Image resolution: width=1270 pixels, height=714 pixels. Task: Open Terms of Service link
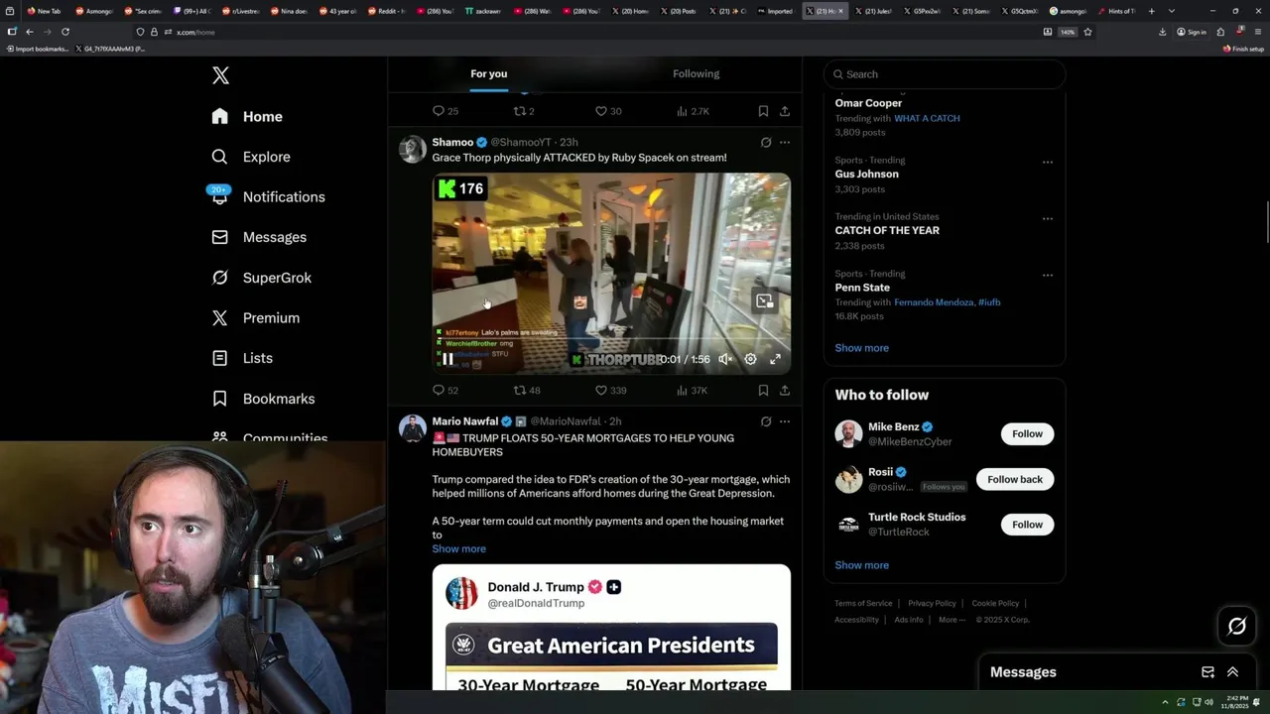click(863, 603)
